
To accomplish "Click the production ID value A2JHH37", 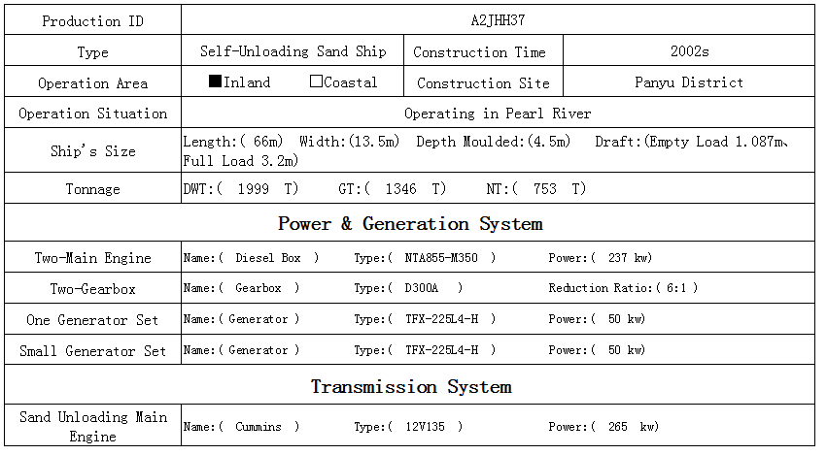I will 498,20.
